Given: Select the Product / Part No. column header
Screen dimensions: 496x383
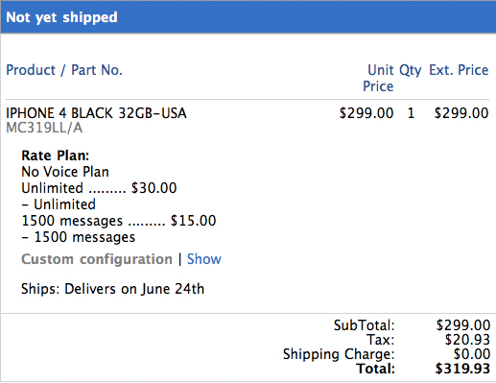Looking at the screenshot, I should tap(64, 70).
